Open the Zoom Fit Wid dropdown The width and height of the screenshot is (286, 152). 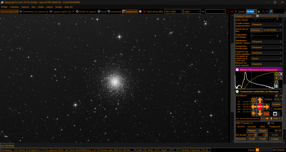[x=251, y=11]
